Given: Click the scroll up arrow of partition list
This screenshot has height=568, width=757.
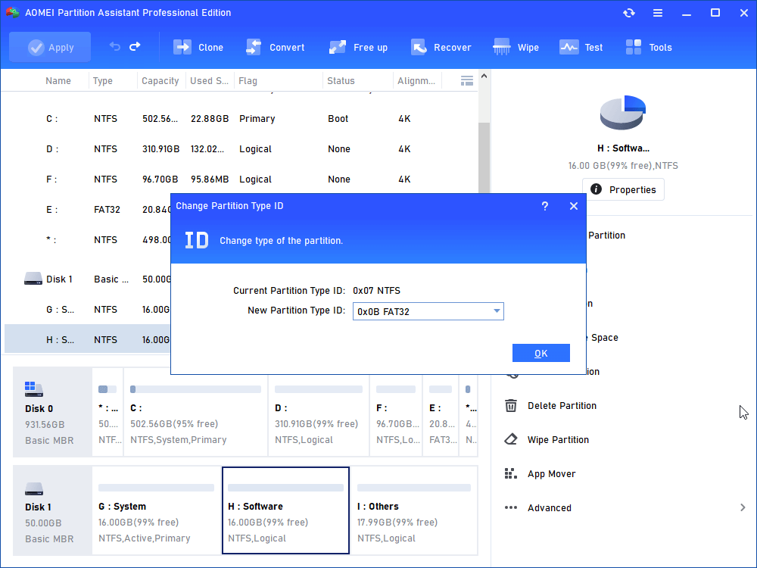Looking at the screenshot, I should pyautogui.click(x=484, y=76).
